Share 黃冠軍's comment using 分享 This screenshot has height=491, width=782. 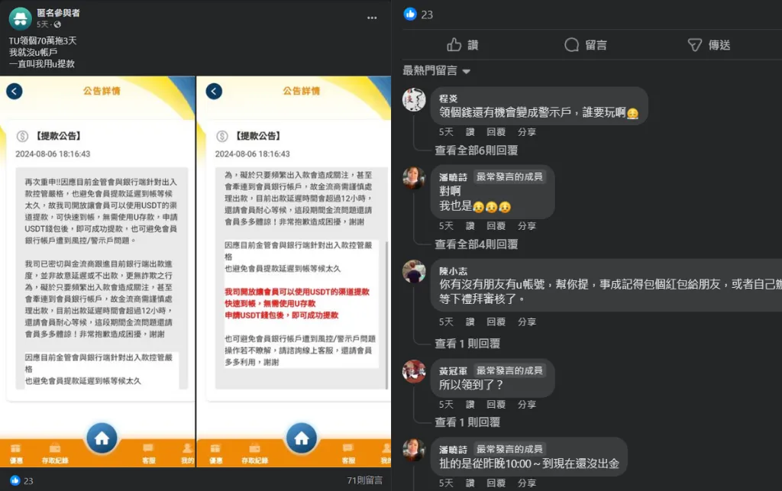point(527,403)
